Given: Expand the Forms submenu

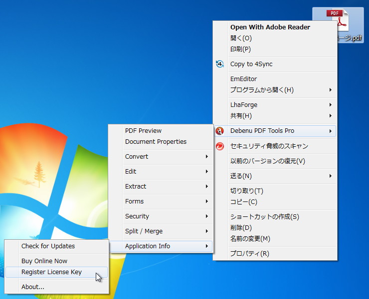Looking at the screenshot, I should [161, 201].
